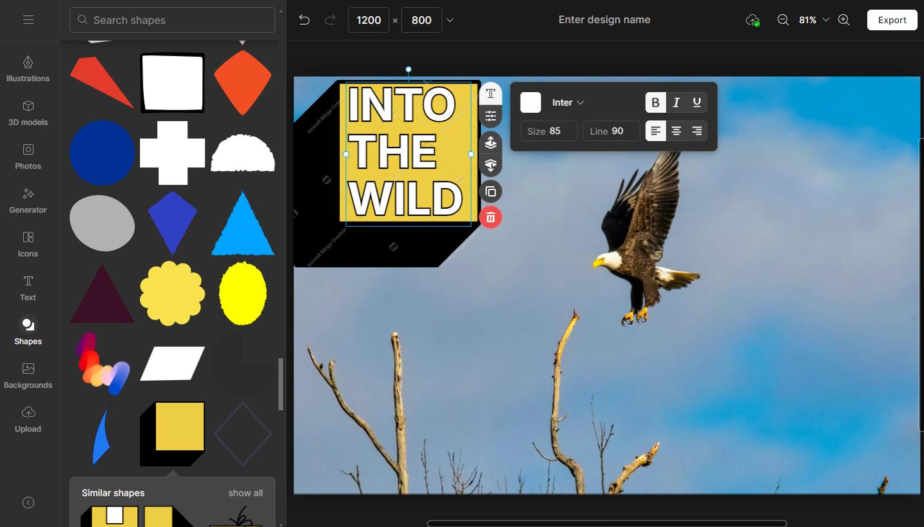Select the rotation handle above the text box

click(409, 70)
